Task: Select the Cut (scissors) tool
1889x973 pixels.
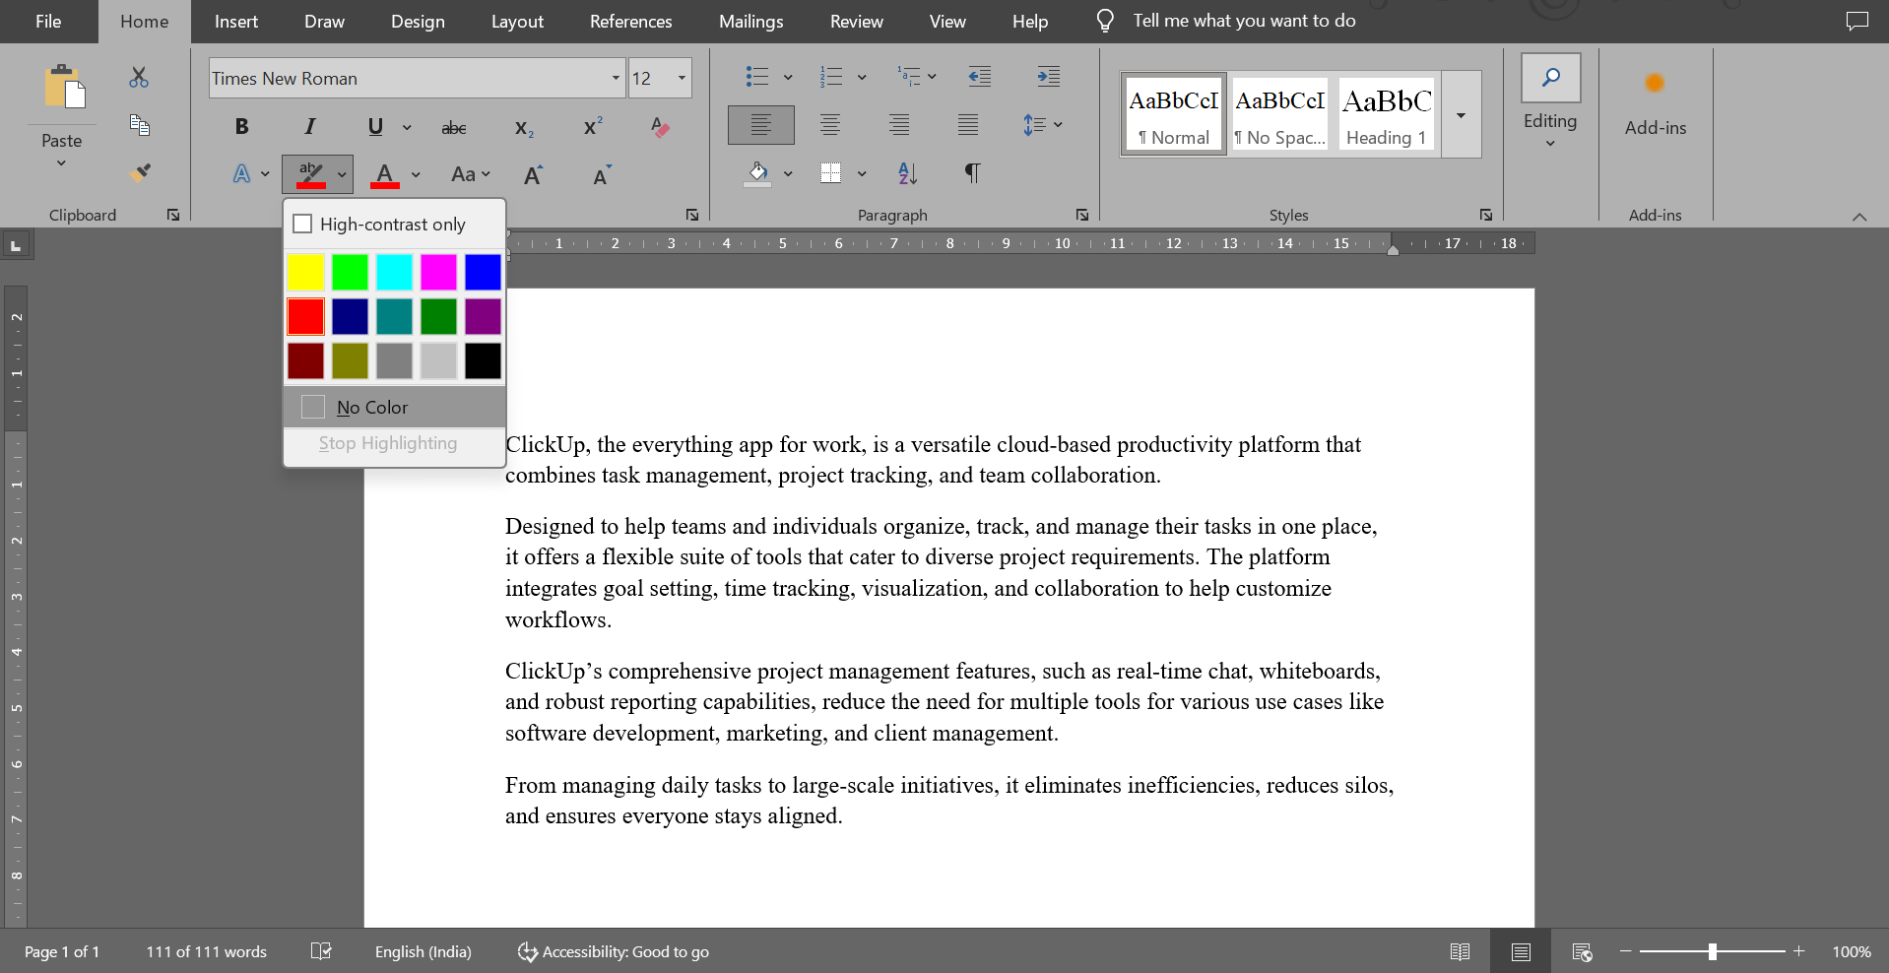Action: click(139, 78)
